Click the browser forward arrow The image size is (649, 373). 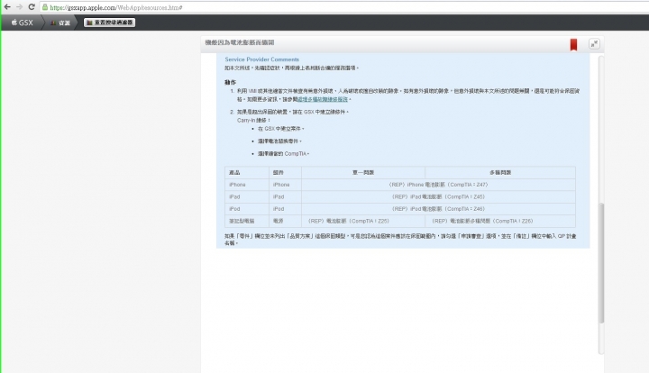tap(19, 7)
